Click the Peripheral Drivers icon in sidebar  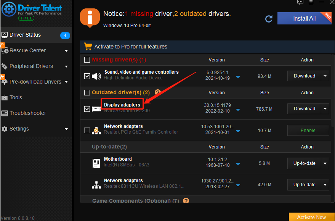click(x=5, y=66)
